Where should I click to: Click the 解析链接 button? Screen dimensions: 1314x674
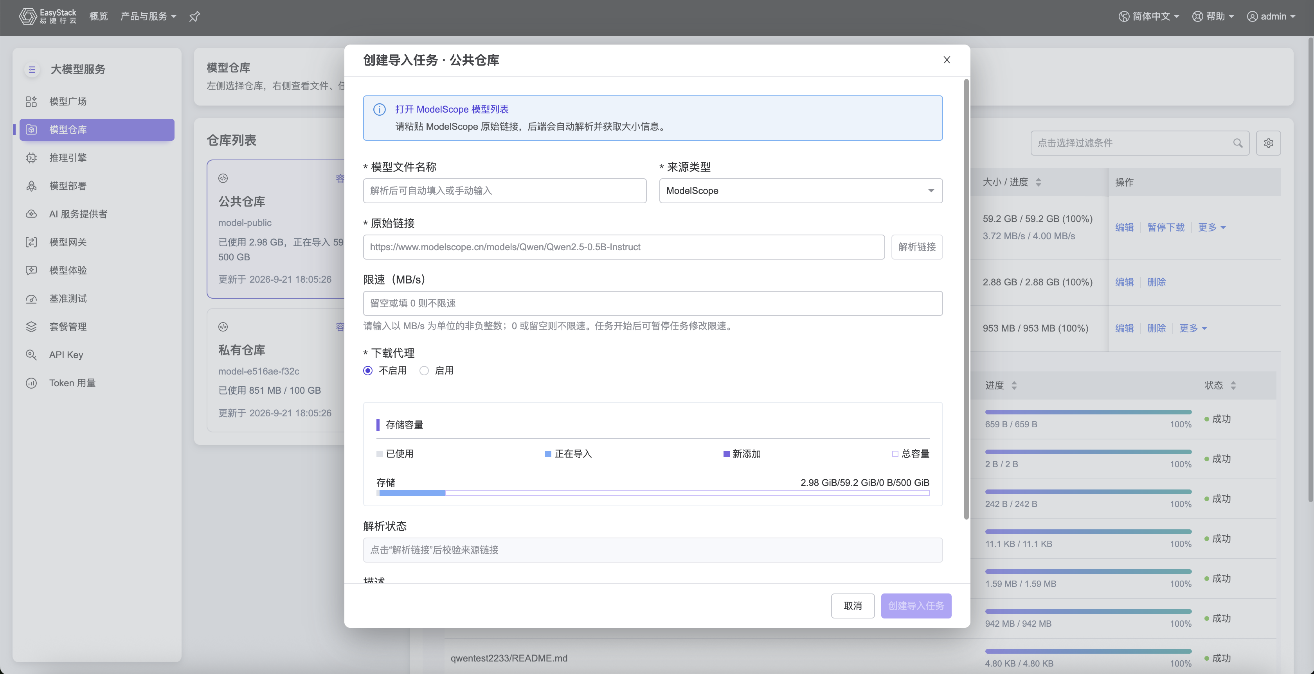click(x=917, y=247)
